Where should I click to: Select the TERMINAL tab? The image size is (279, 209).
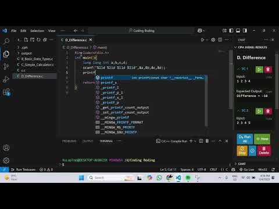(106, 141)
